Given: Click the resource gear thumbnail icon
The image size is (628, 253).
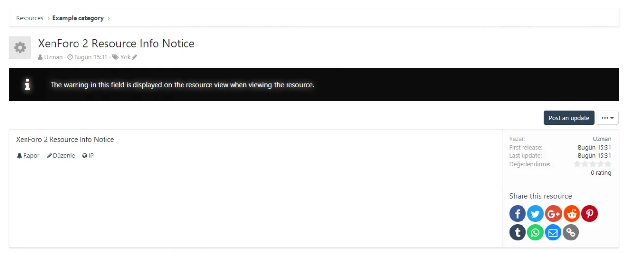Looking at the screenshot, I should [x=20, y=48].
